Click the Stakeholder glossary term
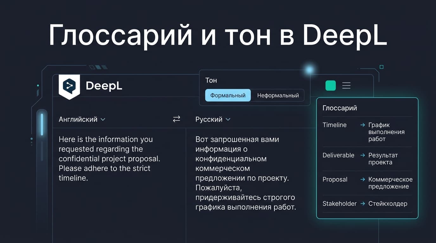Screen dimensions: 436x243 coord(340,203)
